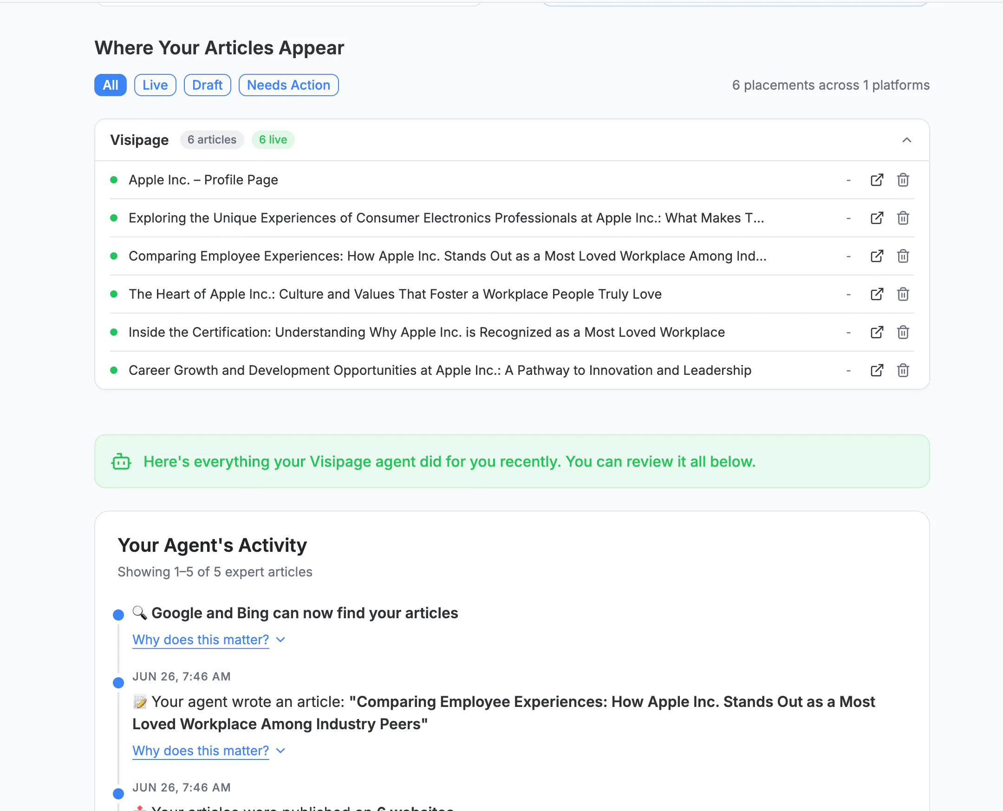This screenshot has height=811, width=1003.
Task: Click the first JUN 26, 7:46 AM timestamp
Action: tap(182, 676)
